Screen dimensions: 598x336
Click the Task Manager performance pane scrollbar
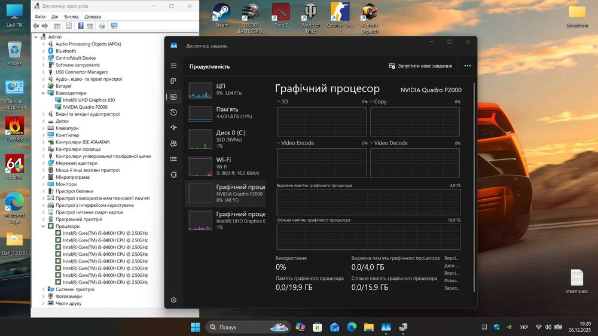[474, 187]
